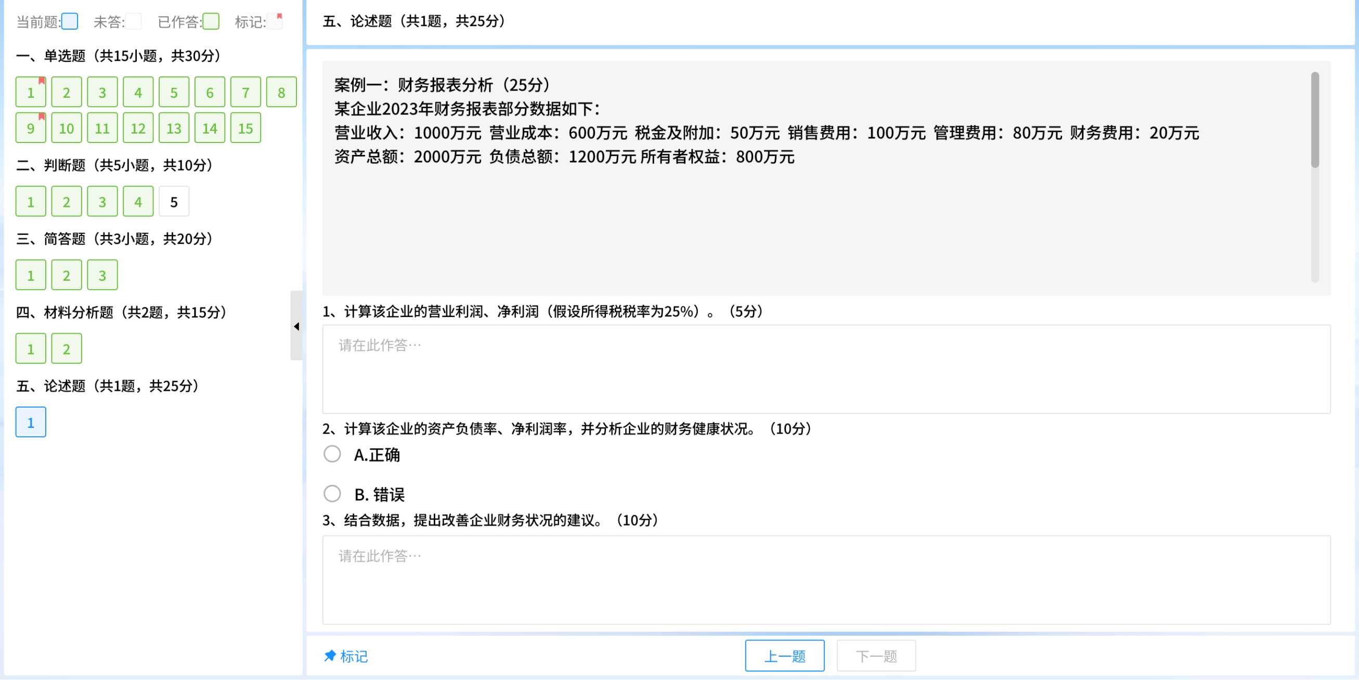The height and width of the screenshot is (680, 1359).
Task: Jump to single-choice question 13
Action: (x=174, y=128)
